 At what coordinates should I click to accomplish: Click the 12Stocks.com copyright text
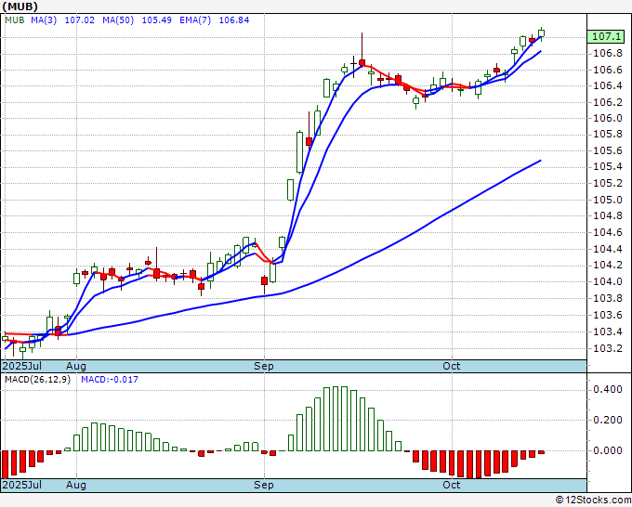point(593,500)
